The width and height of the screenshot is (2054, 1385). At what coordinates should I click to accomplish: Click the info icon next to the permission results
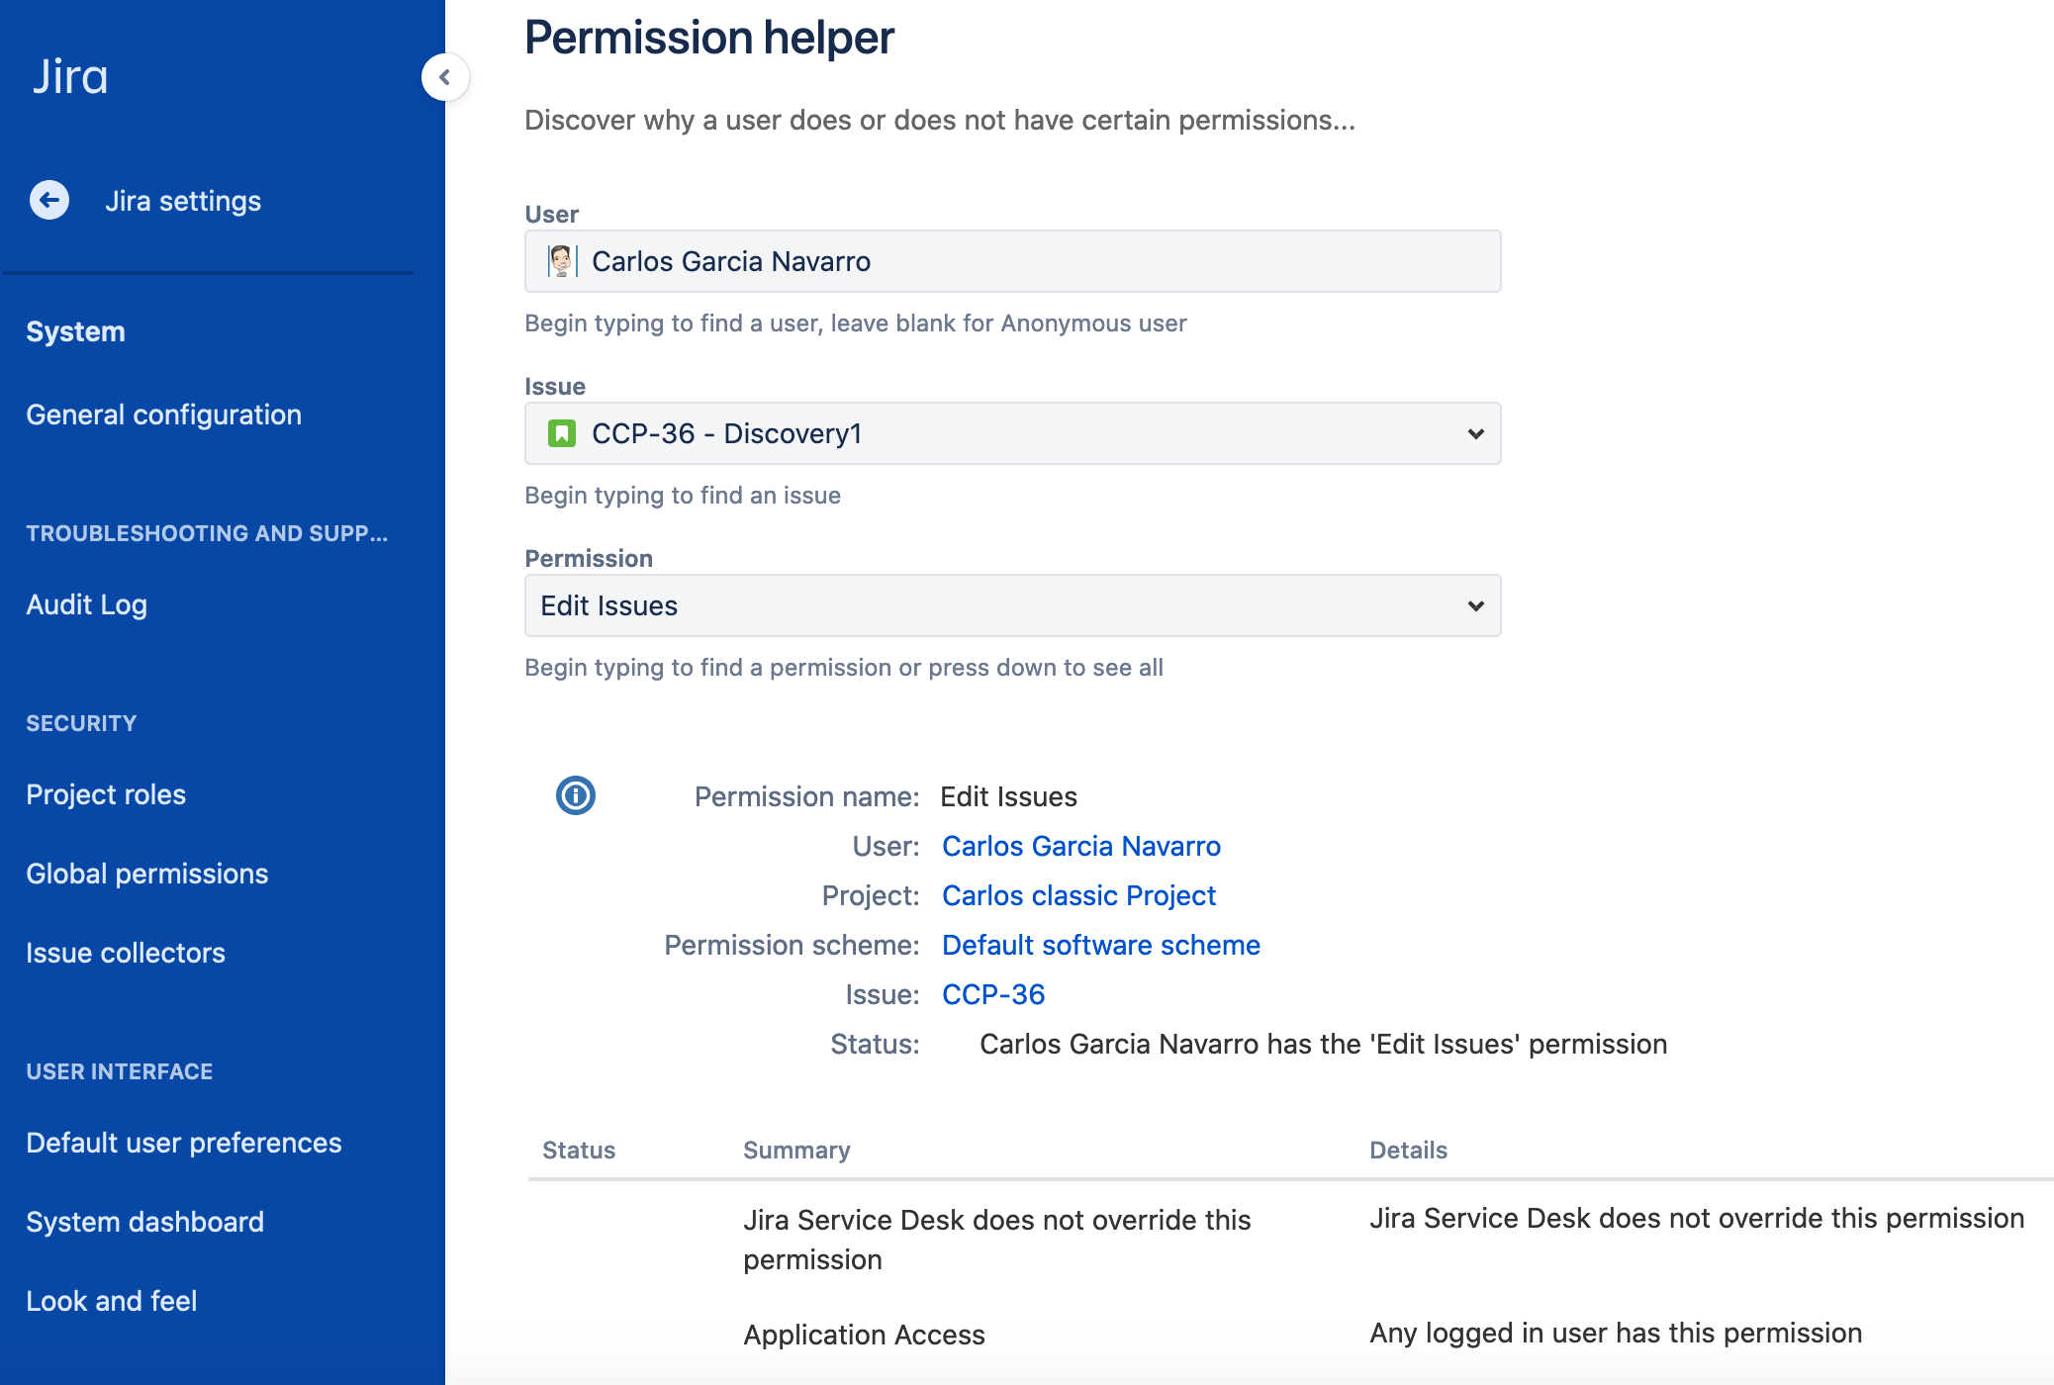(x=575, y=795)
